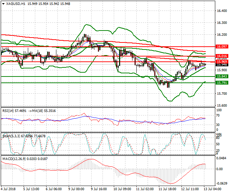The height and width of the screenshot is (193, 229).
Task: Click the Stochastic scale level 50
Action: click(x=218, y=144)
